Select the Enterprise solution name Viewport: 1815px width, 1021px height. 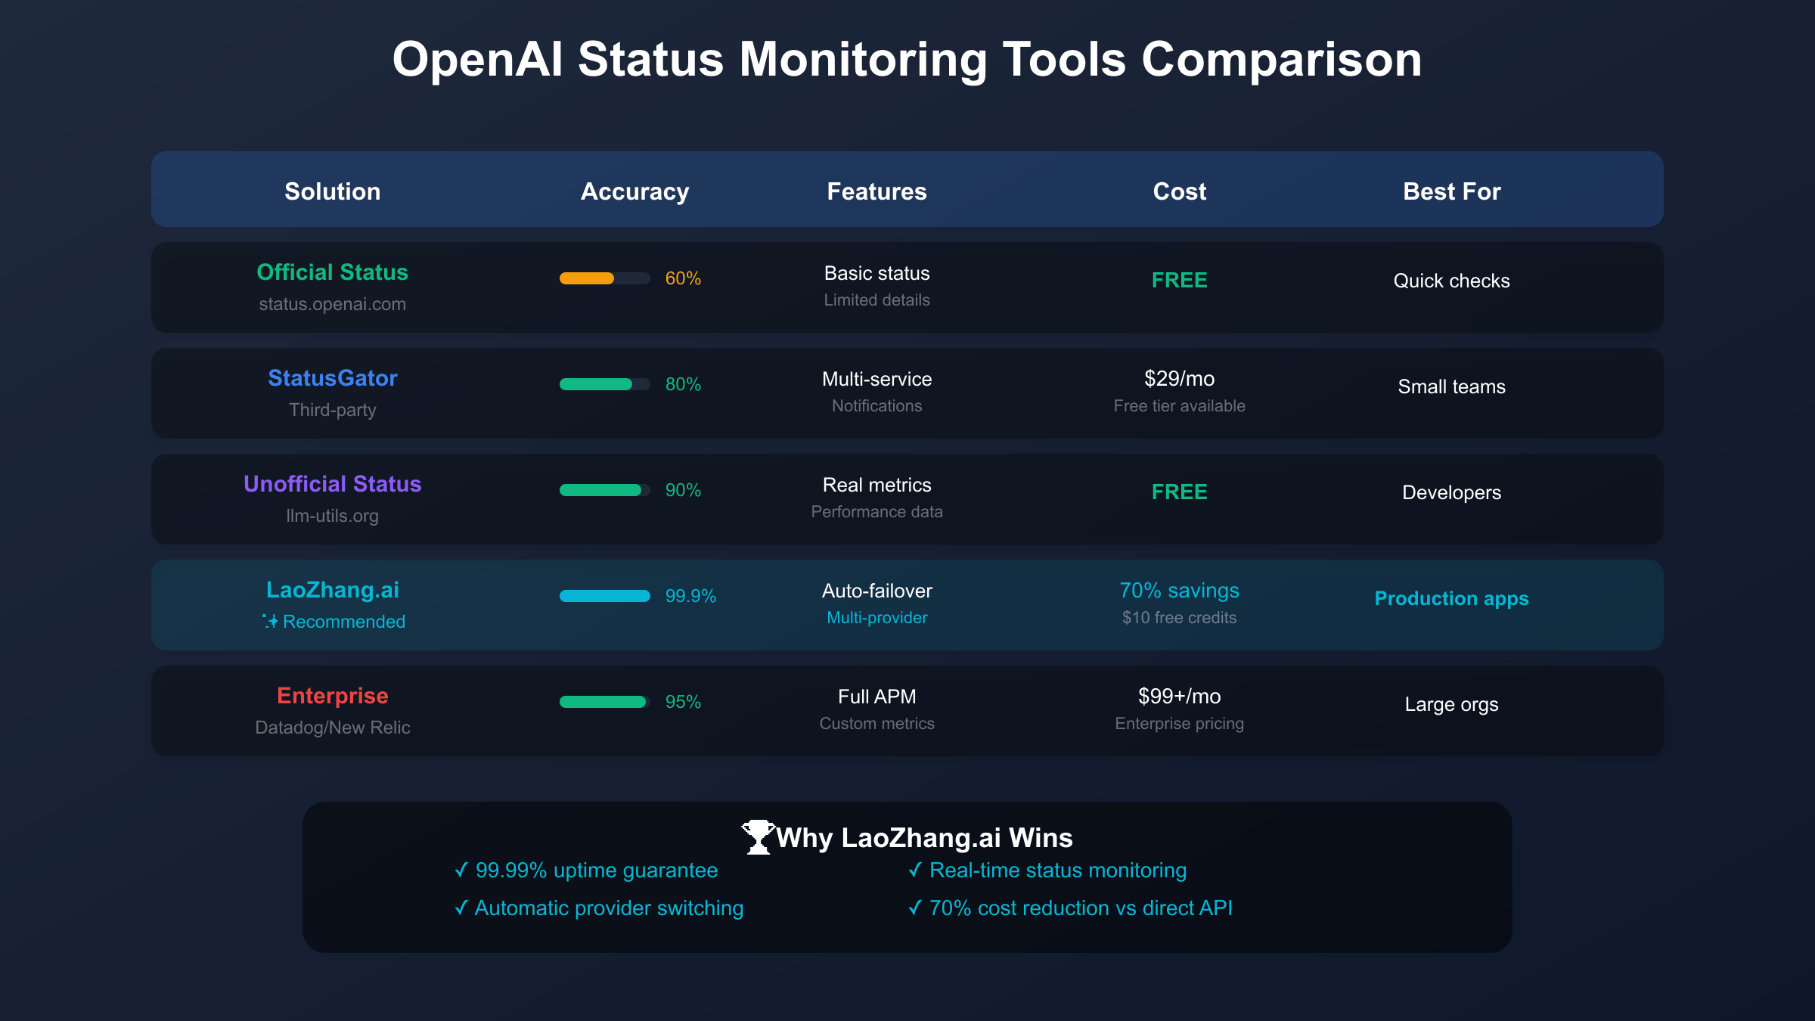(333, 696)
